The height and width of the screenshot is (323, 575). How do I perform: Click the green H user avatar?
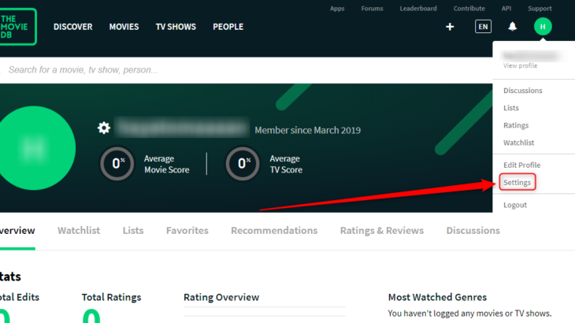(x=543, y=27)
